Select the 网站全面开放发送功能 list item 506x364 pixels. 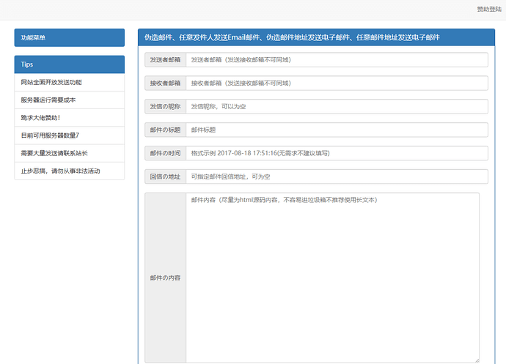(70, 82)
